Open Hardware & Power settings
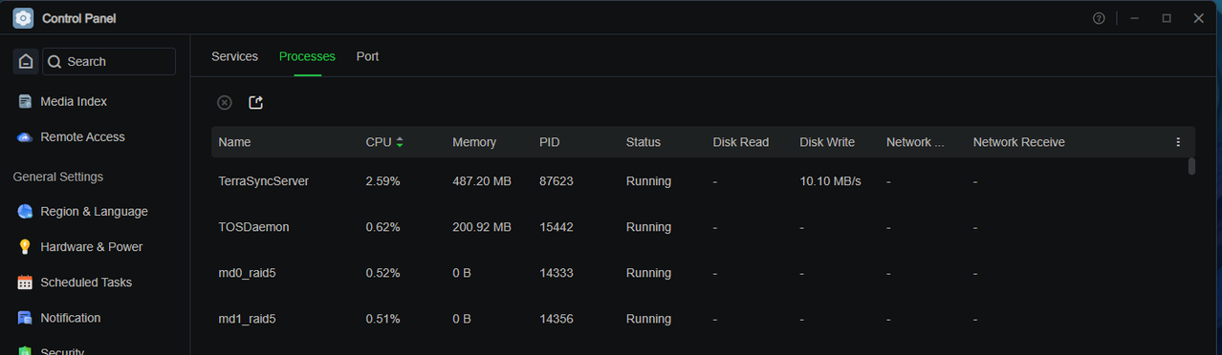The width and height of the screenshot is (1222, 355). [x=91, y=247]
